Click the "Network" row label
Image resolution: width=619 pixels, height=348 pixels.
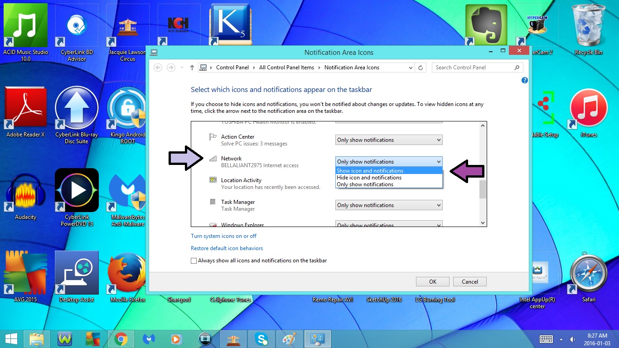pos(232,159)
